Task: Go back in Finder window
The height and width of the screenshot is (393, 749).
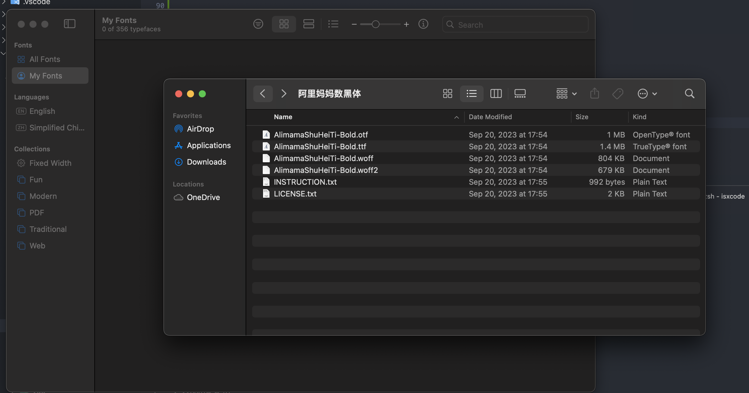Action: pos(263,94)
